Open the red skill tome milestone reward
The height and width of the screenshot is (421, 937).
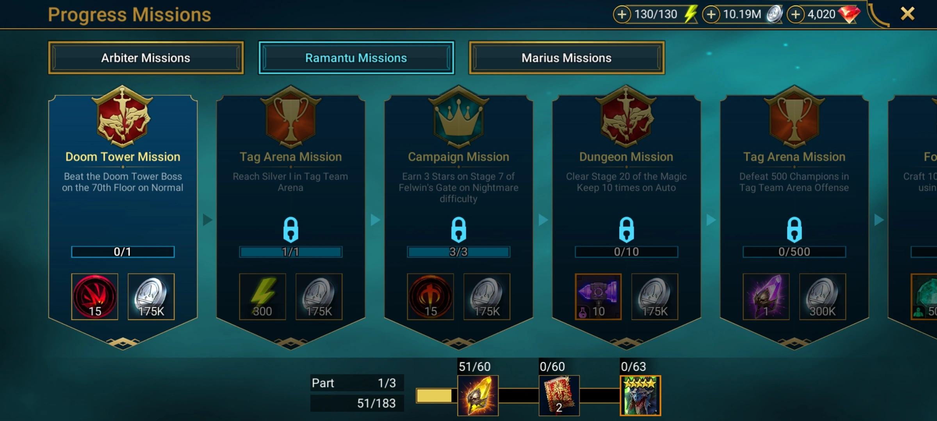[x=559, y=395]
